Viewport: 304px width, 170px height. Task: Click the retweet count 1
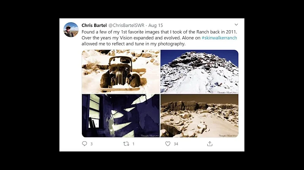click(133, 144)
